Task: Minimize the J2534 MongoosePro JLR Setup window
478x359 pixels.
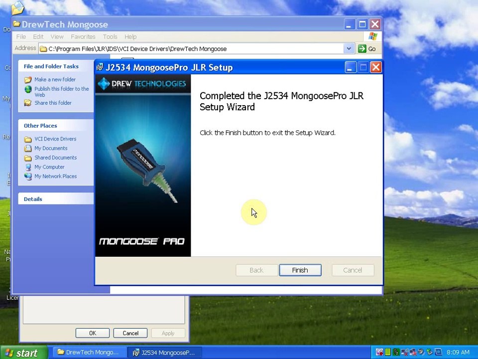Action: (351, 67)
